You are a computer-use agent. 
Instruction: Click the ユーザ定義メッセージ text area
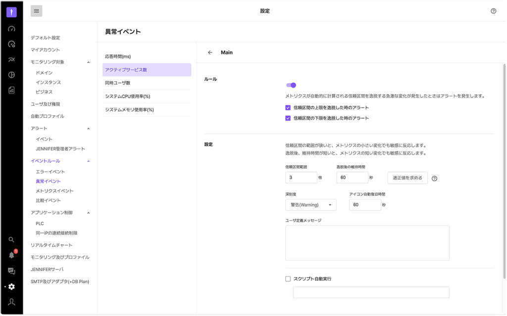click(x=367, y=243)
